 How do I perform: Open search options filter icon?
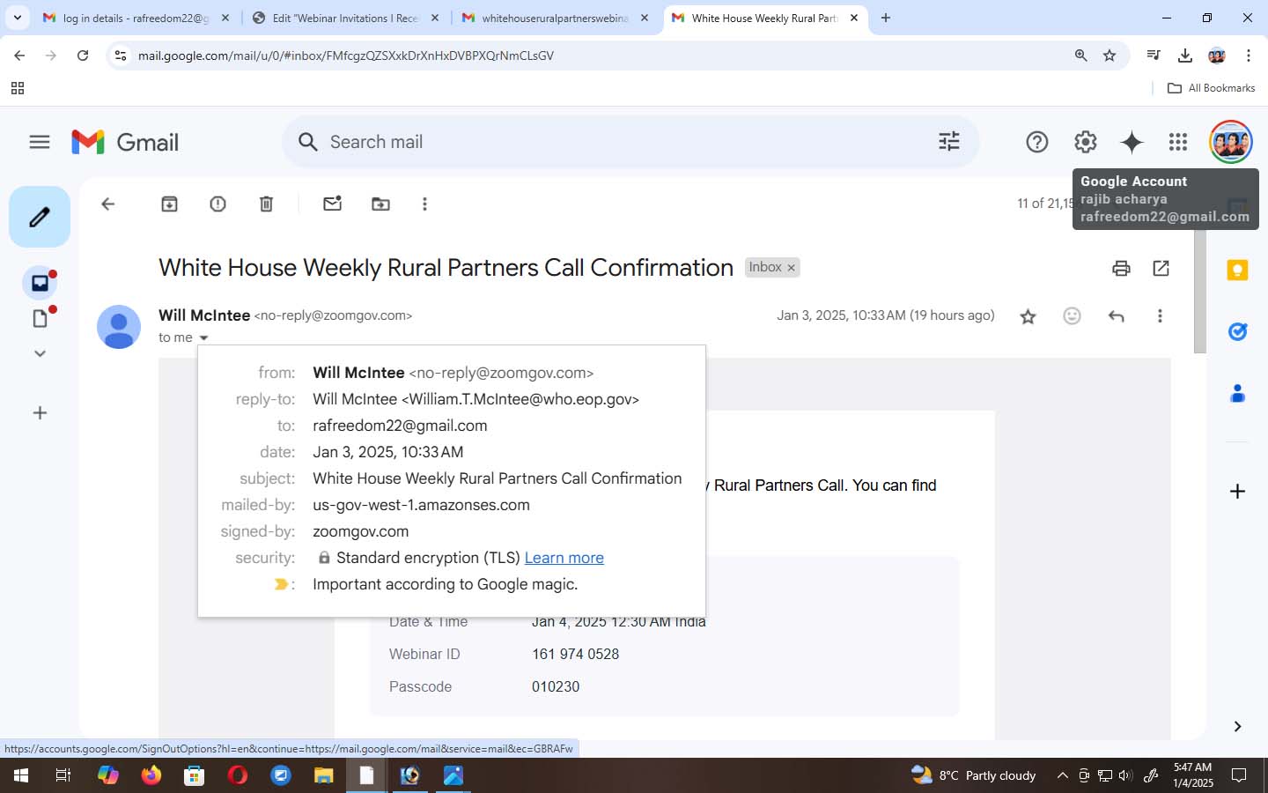click(x=949, y=142)
